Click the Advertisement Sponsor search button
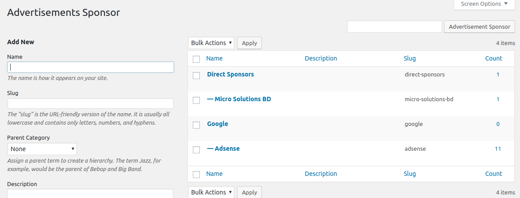 coord(479,27)
